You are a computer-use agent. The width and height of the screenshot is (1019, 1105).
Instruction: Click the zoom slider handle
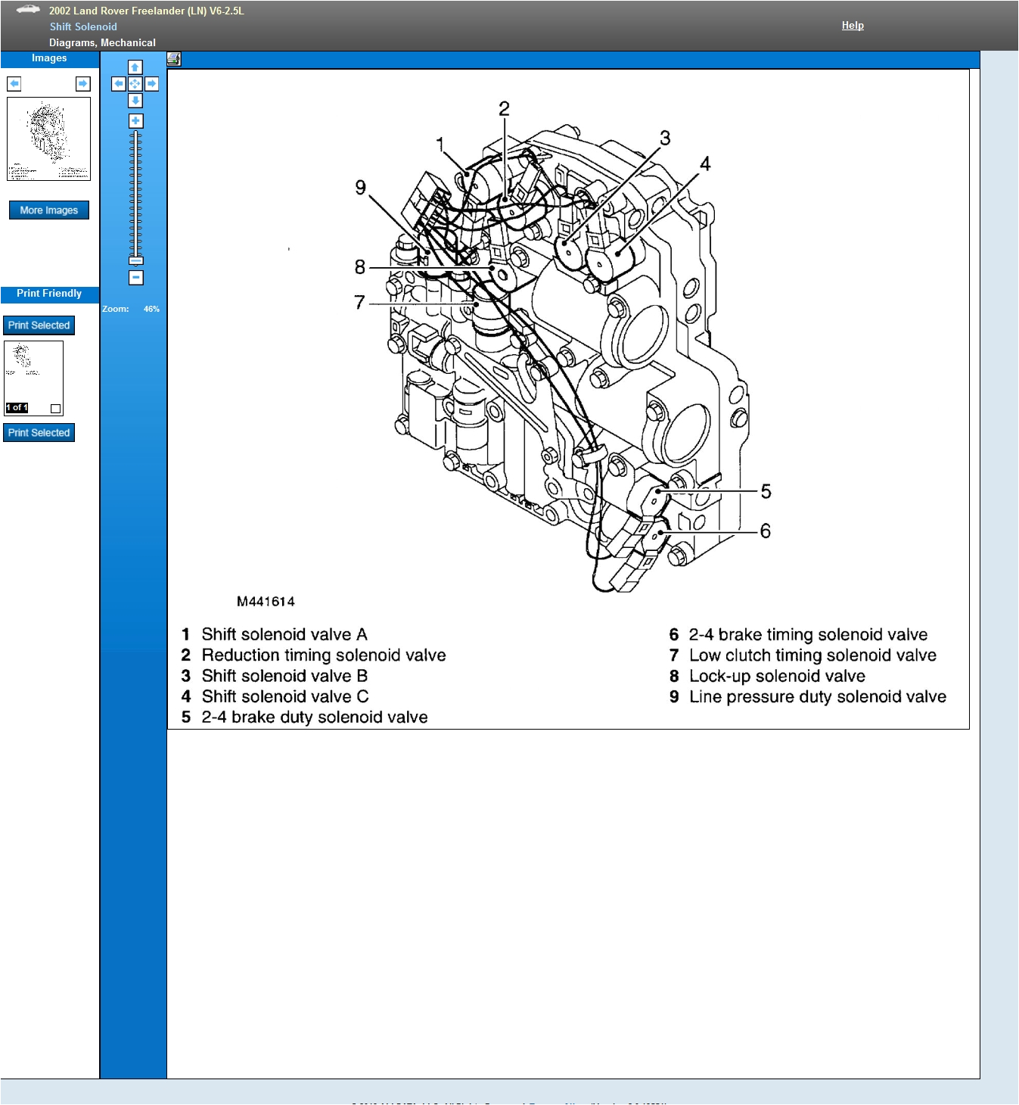(135, 260)
